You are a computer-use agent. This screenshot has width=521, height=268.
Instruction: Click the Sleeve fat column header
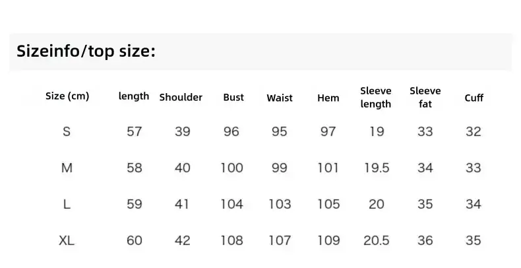click(425, 98)
